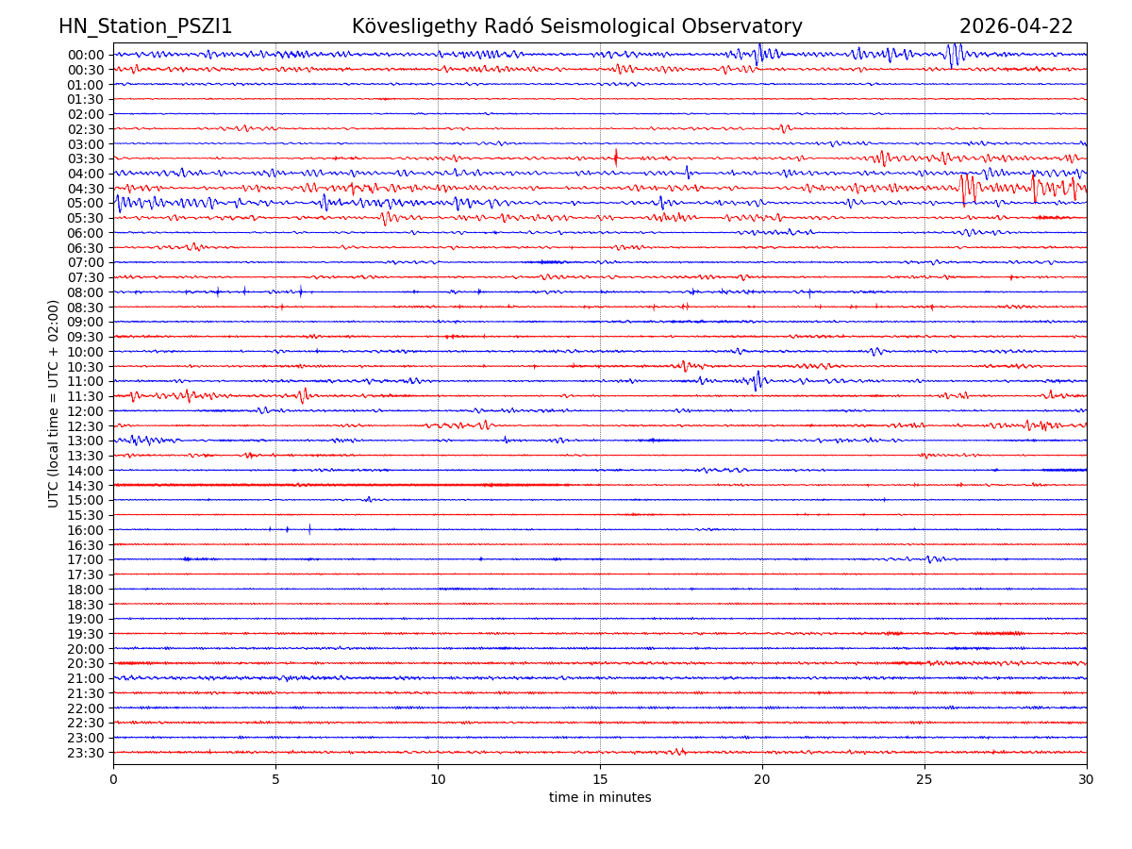The height and width of the screenshot is (849, 1132).
Task: Click the HN_Station_PSZI1 station title
Action: 145,26
